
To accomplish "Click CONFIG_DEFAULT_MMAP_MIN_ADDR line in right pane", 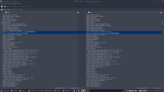I will (x=98, y=24).
